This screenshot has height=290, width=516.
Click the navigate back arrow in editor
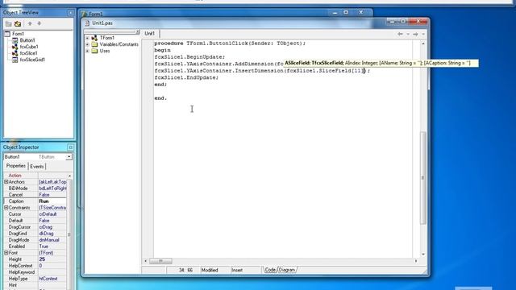(x=400, y=34)
